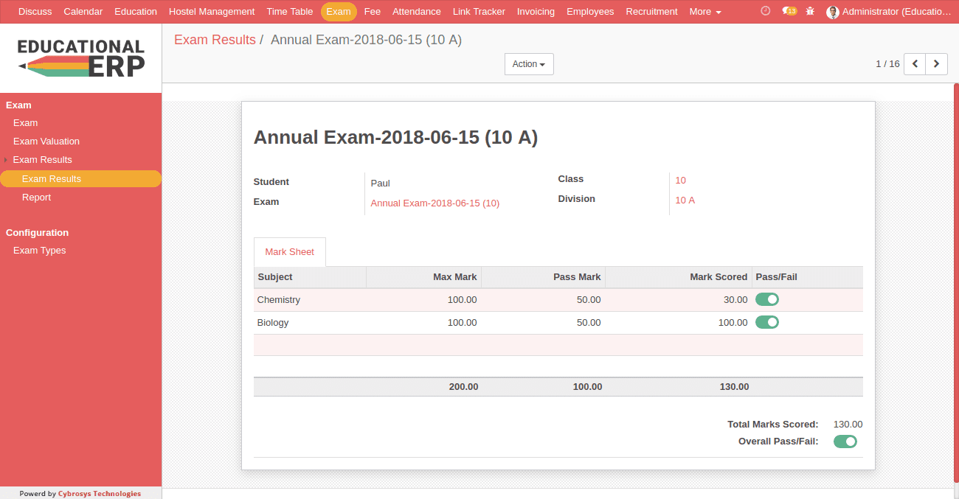Viewport: 959px width, 499px height.
Task: Toggle Biology Pass/Fail switch
Action: tap(767, 322)
